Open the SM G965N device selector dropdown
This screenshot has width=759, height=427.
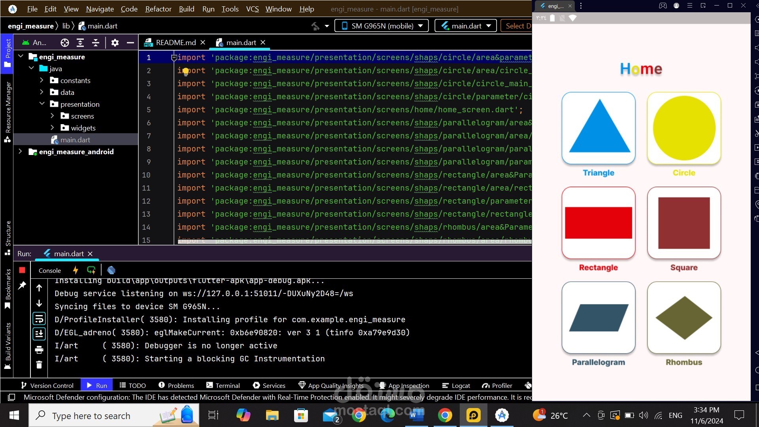click(x=382, y=26)
